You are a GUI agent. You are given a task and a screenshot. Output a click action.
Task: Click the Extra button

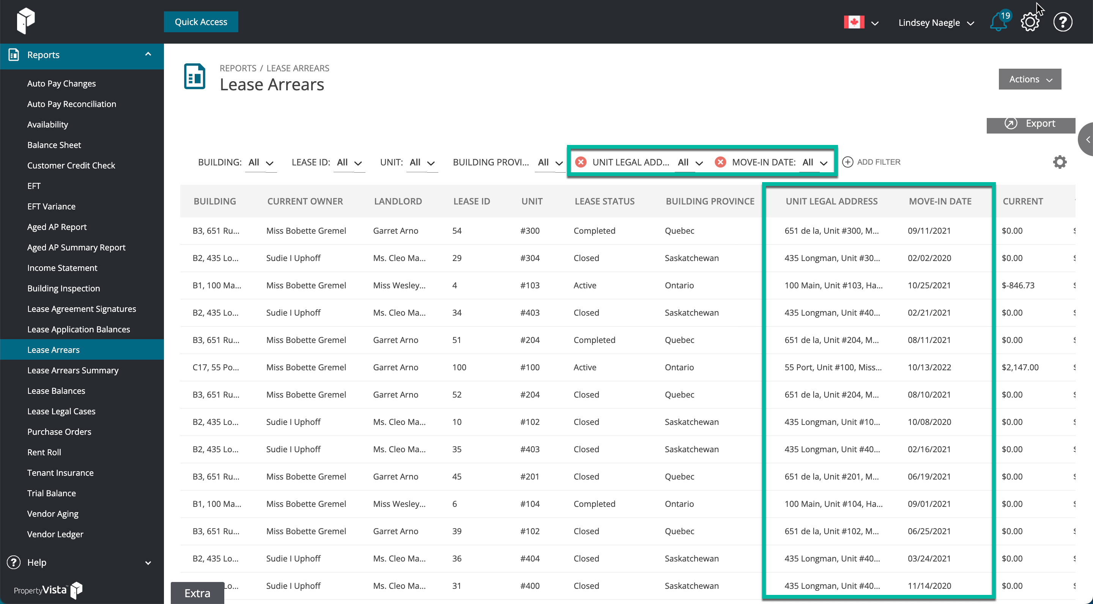[197, 593]
